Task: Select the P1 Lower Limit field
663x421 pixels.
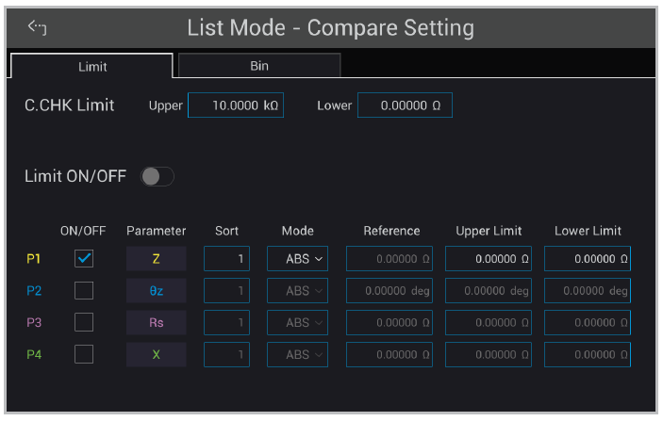Action: (587, 258)
